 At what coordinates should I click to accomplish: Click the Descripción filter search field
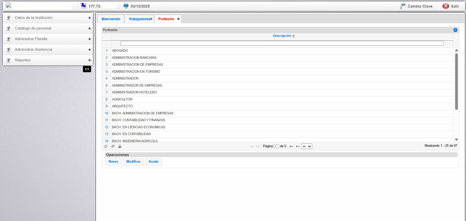(282, 43)
